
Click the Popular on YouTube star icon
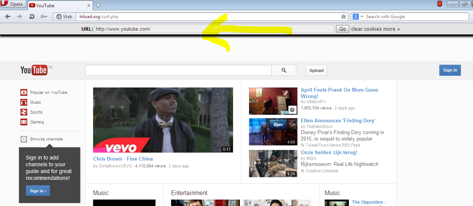[x=24, y=92]
